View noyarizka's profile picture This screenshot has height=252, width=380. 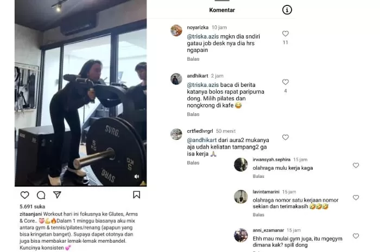(x=176, y=30)
